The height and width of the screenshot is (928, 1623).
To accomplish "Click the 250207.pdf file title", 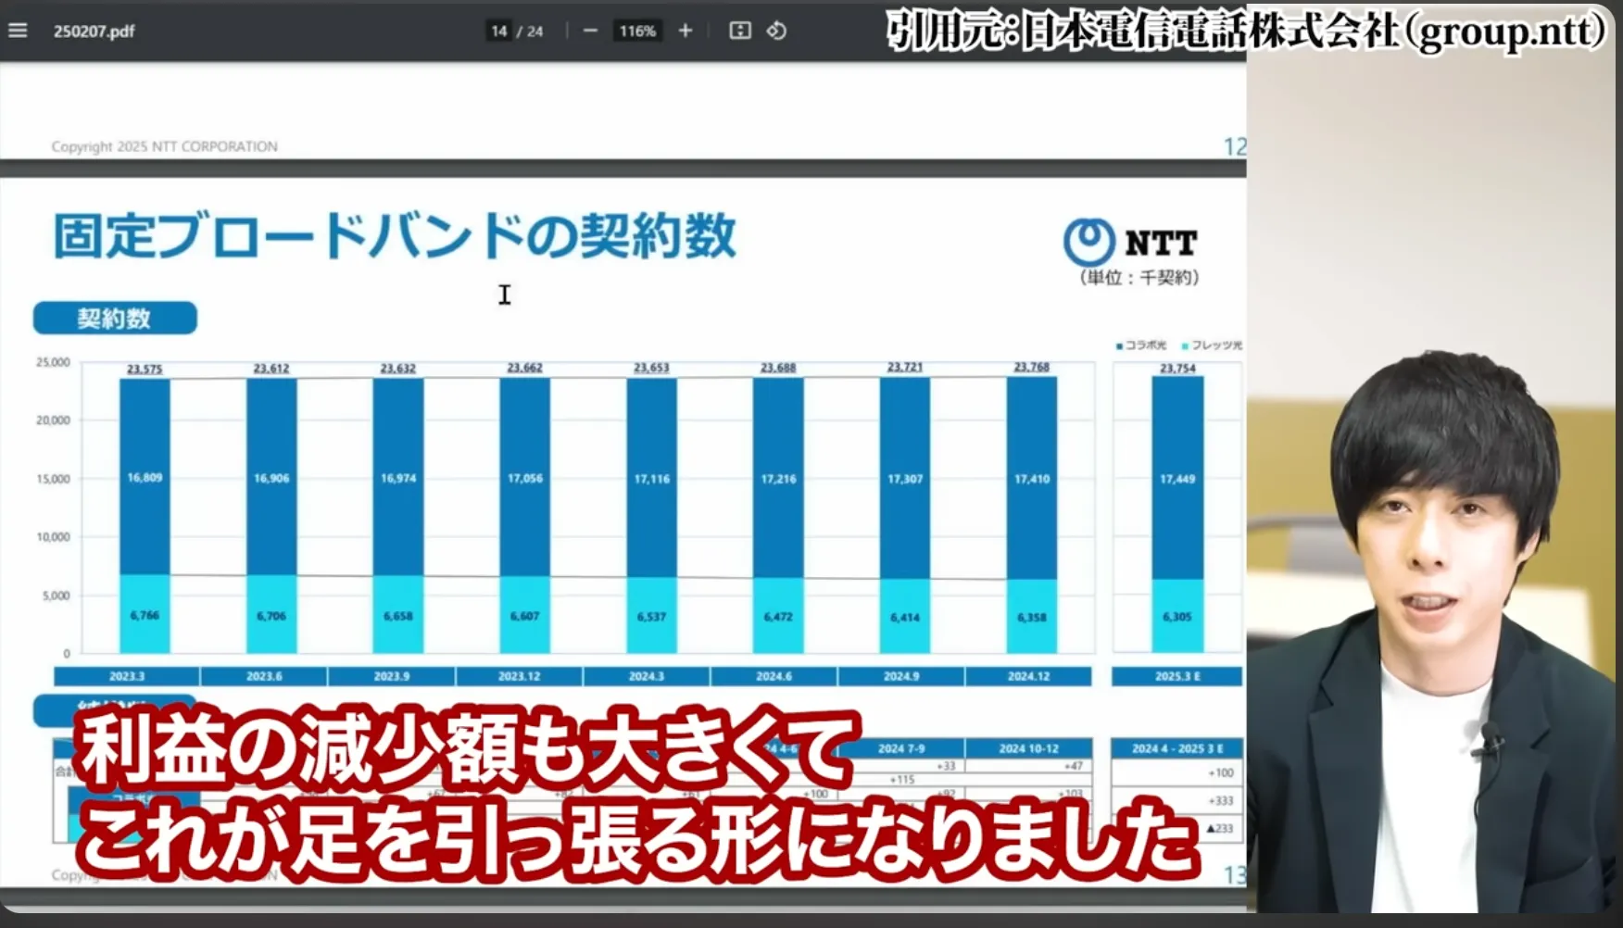I will [x=94, y=31].
